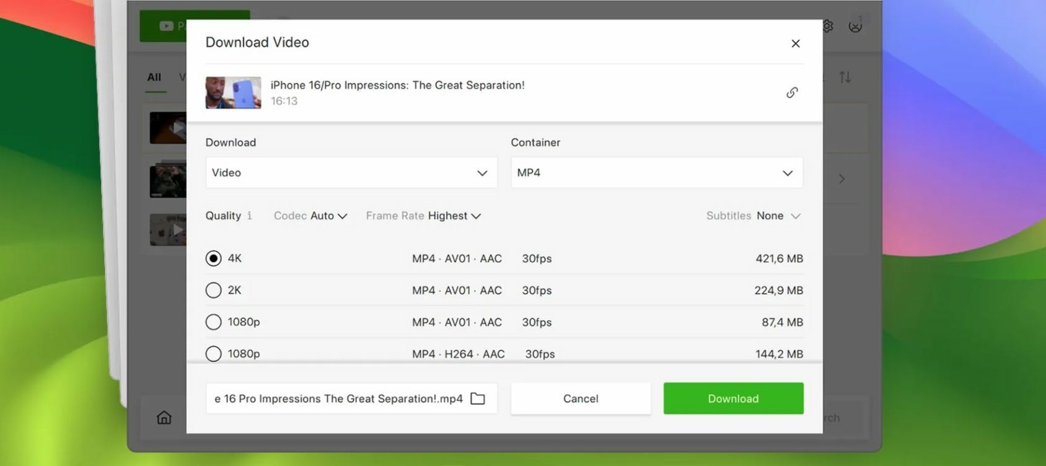
Task: Click the output filename field
Action: [351, 398]
